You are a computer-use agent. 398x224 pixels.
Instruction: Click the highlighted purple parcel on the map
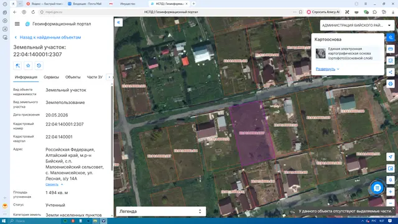coord(252,133)
